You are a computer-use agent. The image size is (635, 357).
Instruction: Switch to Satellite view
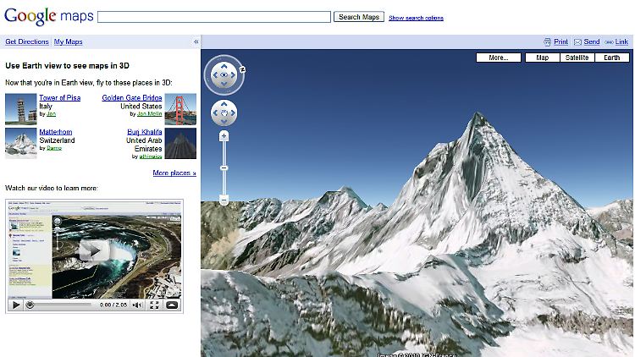[577, 58]
